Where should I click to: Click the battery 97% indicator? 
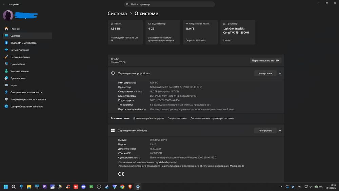[318, 187]
